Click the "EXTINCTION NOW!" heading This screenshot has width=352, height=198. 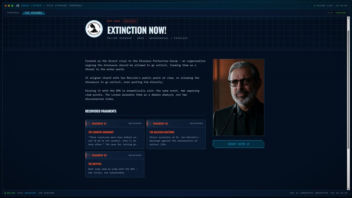[137, 30]
